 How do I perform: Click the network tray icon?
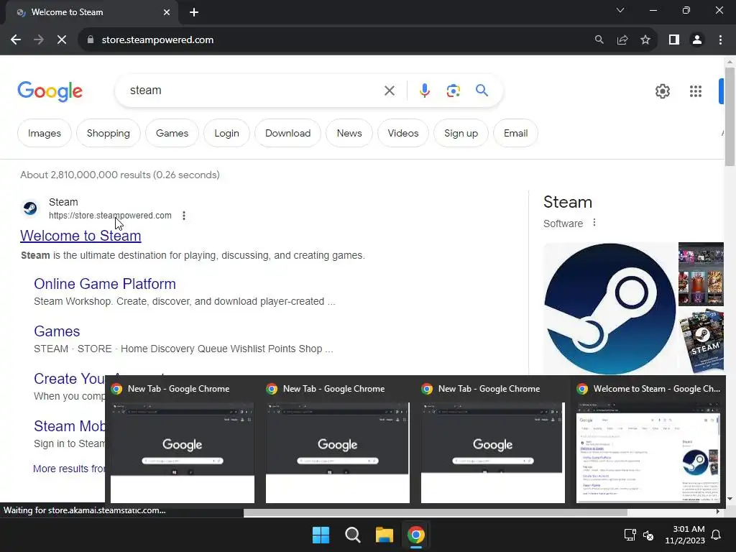(x=630, y=535)
